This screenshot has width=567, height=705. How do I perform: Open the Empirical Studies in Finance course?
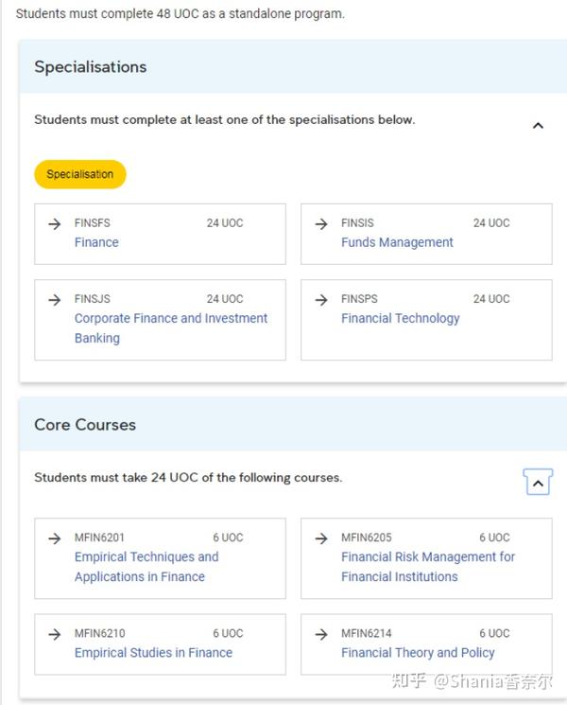[153, 653]
